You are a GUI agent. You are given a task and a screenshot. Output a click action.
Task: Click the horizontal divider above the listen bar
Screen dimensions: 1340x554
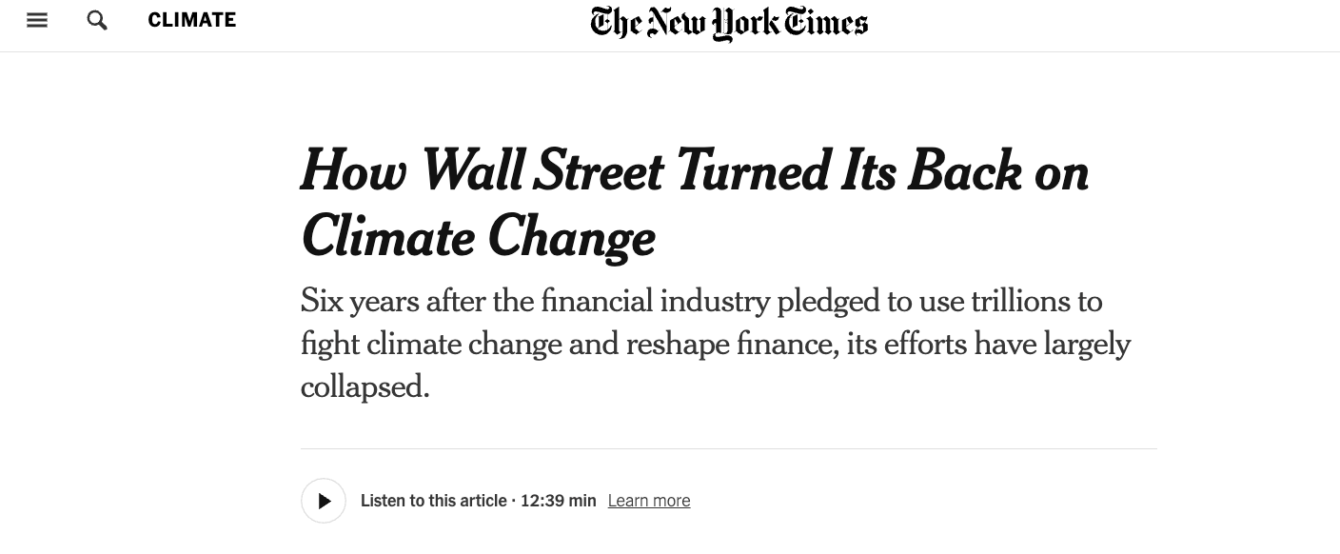[x=729, y=449]
